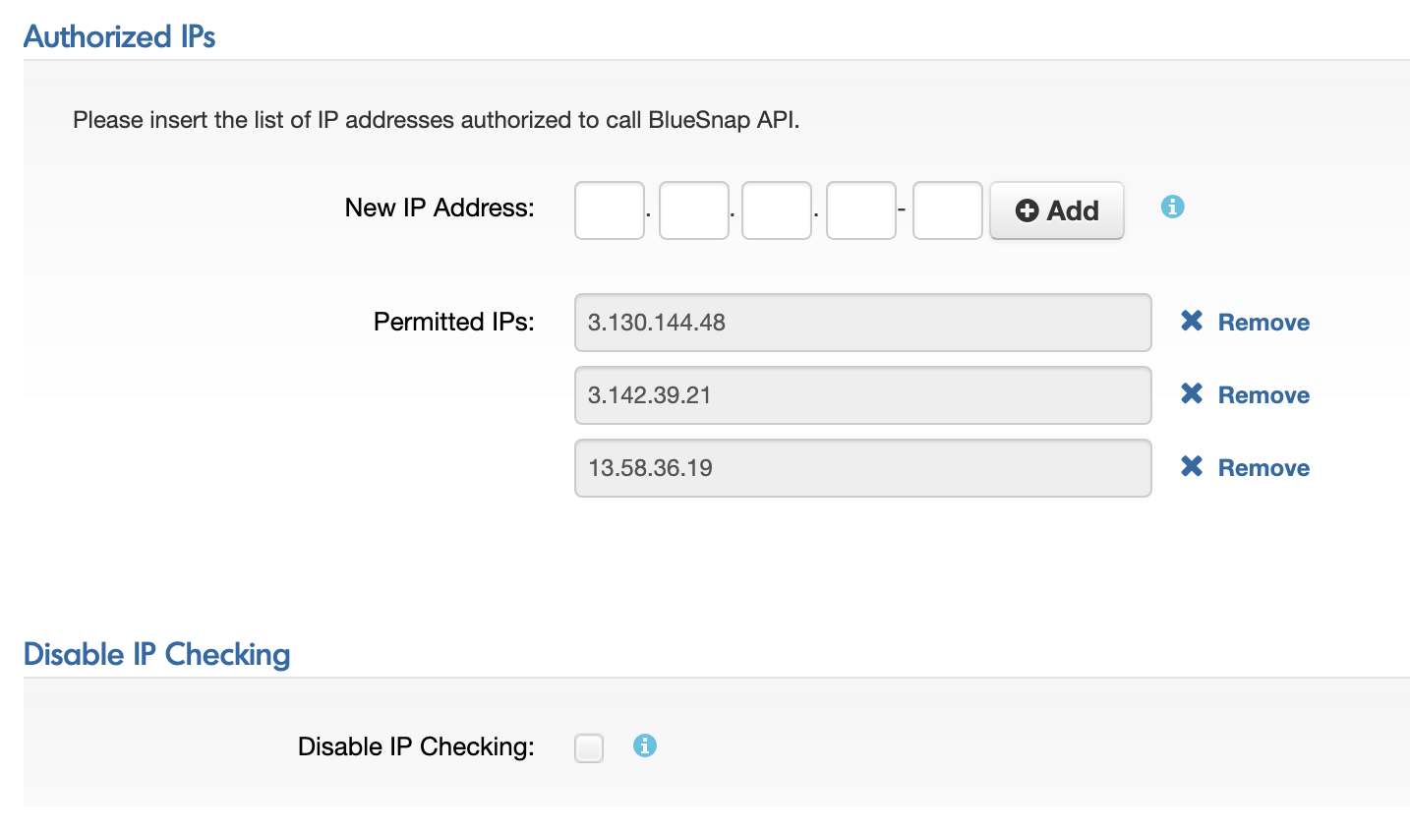Click the Add button for new IP
Screen dimensions: 1410x834
(x=1057, y=210)
